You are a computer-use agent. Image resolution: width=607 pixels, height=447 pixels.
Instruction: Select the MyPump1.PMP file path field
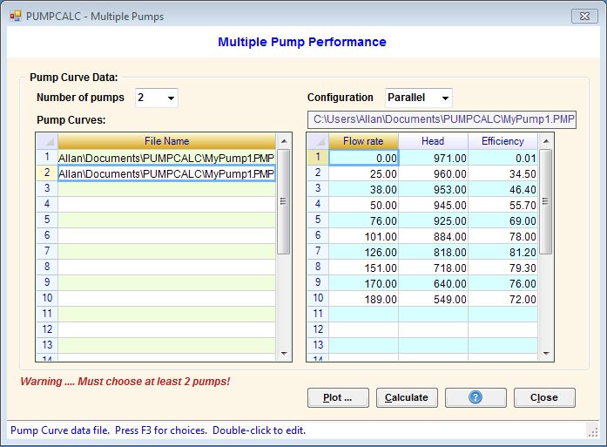442,119
